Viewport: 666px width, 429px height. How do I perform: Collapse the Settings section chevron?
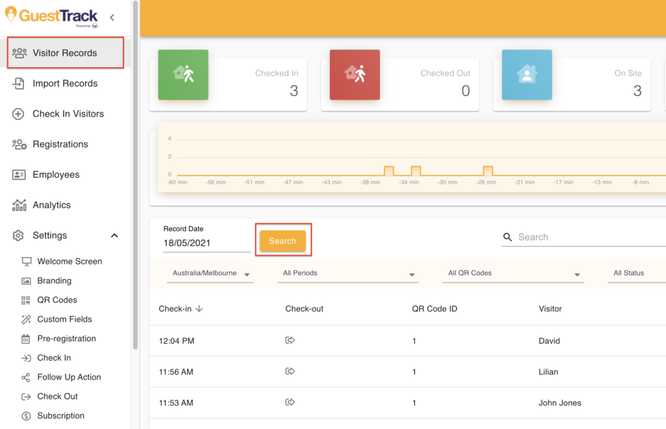(114, 235)
